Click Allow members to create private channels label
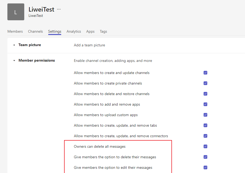The height and width of the screenshot is (173, 245). (x=108, y=83)
